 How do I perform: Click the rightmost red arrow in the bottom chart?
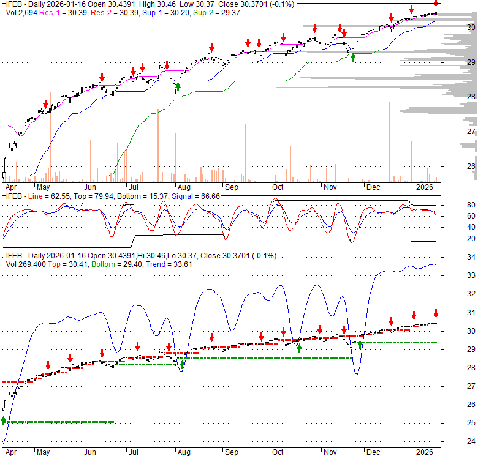[x=436, y=313]
